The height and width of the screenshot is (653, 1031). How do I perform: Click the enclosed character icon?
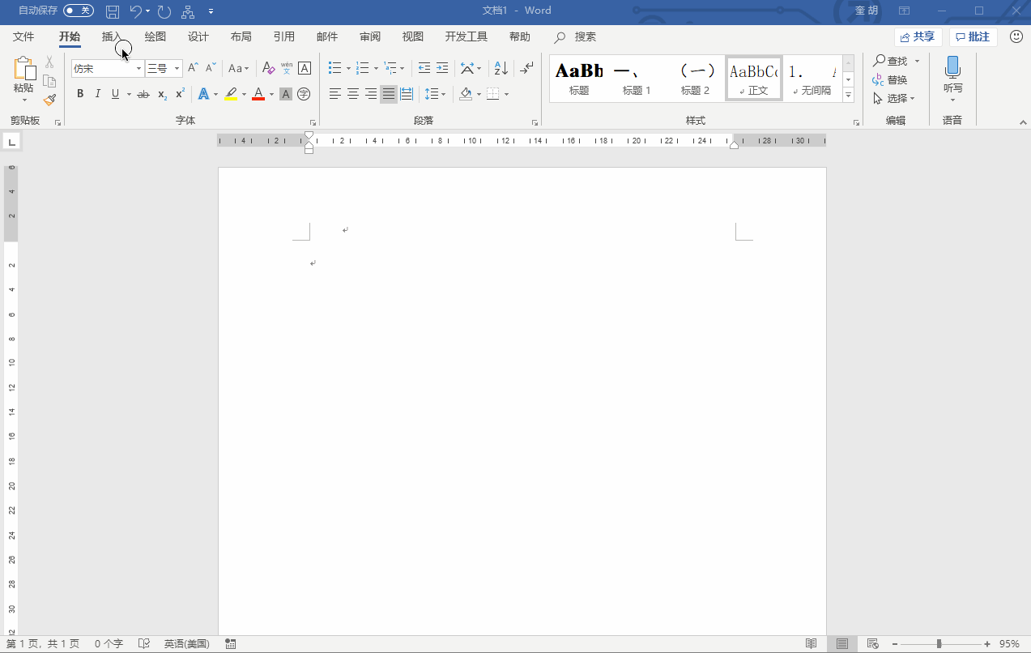coord(304,94)
